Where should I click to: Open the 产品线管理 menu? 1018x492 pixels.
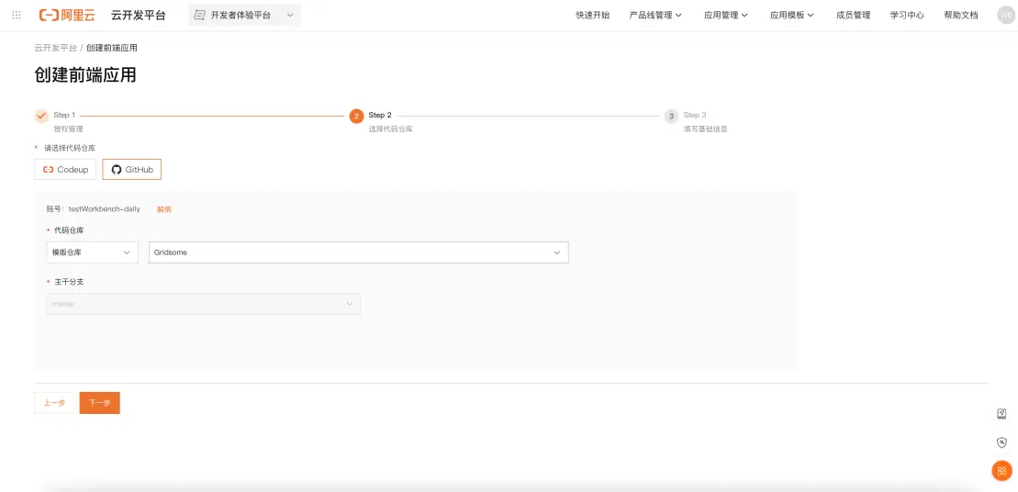pos(654,16)
